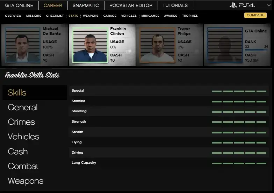Screen dimensions: 274x193
Task: Open the top Weapons sub-menu item
Action: [x=91, y=16]
